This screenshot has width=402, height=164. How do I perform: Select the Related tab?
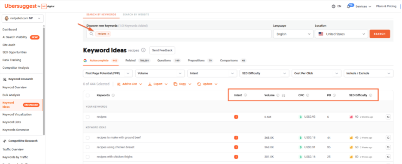coord(138,61)
